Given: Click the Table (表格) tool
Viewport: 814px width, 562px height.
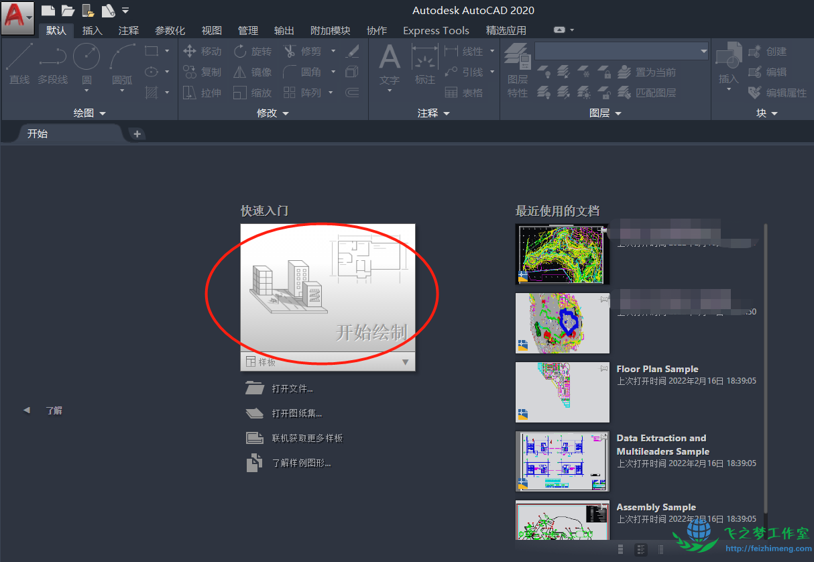Looking at the screenshot, I should point(463,93).
